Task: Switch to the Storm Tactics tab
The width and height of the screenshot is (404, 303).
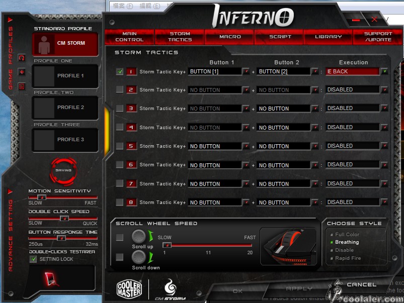Action: pos(180,37)
